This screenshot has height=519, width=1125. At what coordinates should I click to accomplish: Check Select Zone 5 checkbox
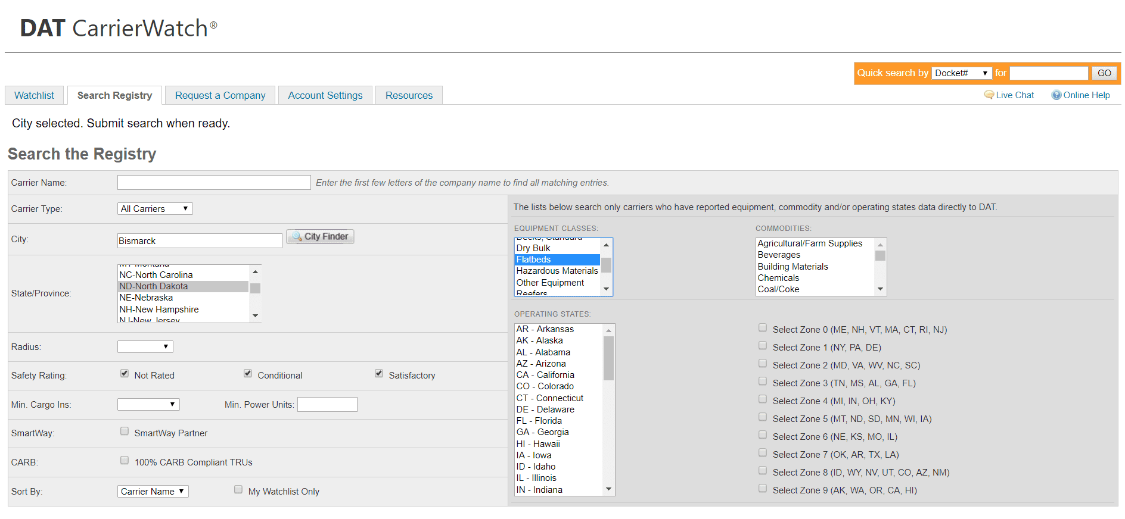tap(763, 417)
